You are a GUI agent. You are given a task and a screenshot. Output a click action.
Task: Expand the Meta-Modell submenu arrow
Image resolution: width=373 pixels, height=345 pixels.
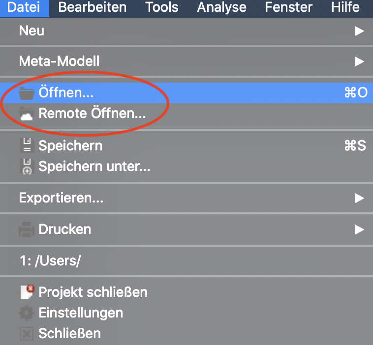[359, 61]
